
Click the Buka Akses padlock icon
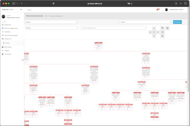[x=3, y=47]
